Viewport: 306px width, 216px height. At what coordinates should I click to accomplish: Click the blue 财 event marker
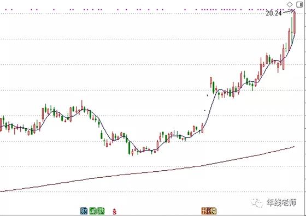[x=84, y=211]
